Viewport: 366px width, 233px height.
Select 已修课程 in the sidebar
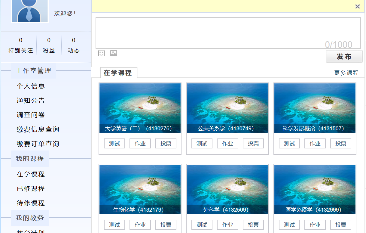pos(31,189)
